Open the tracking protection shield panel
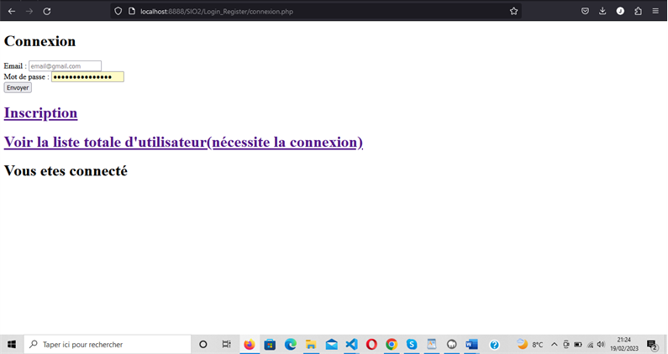This screenshot has width=668, height=354. pyautogui.click(x=118, y=11)
